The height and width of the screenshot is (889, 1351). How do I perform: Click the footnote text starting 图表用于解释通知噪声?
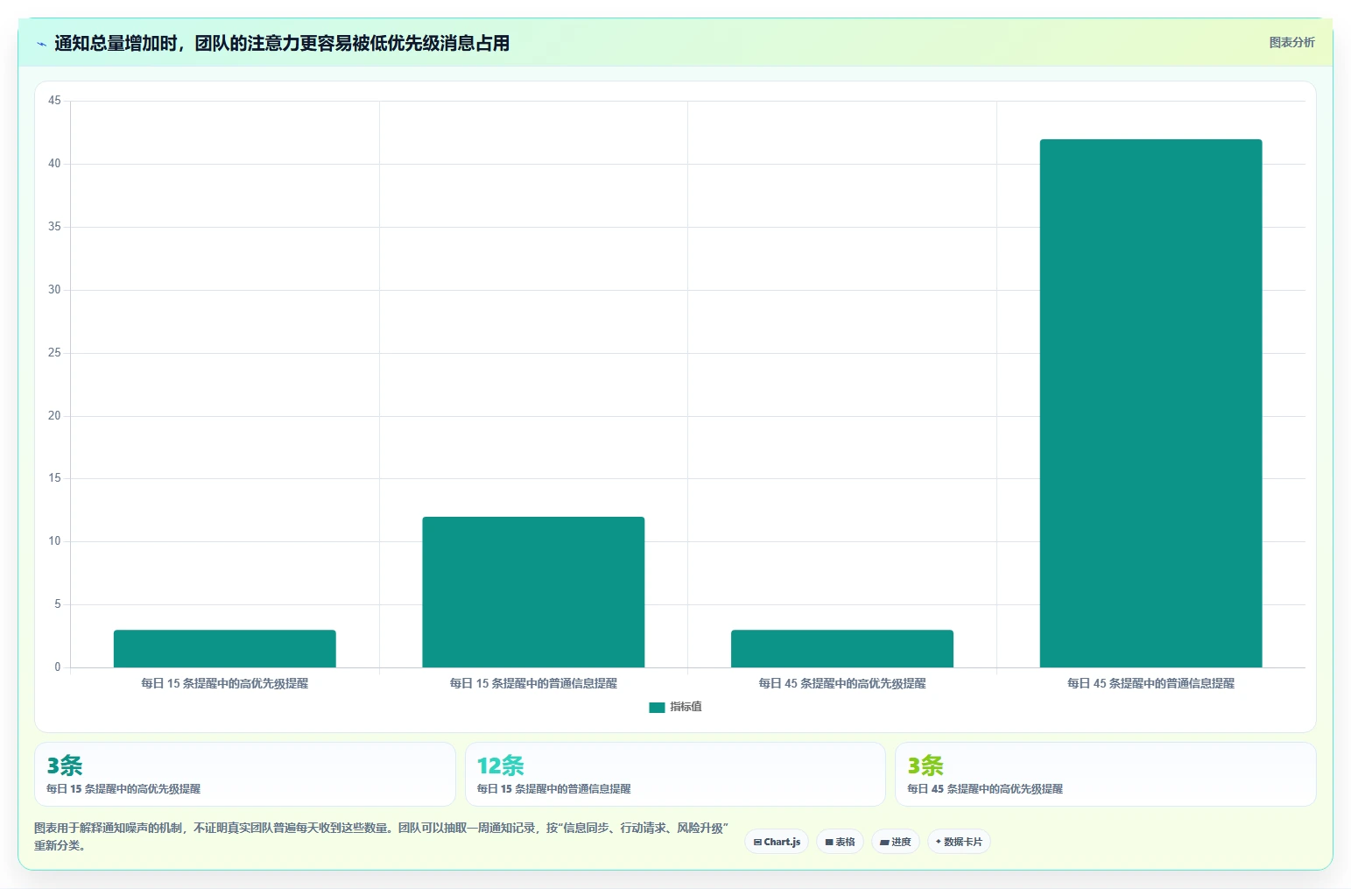coord(382,836)
